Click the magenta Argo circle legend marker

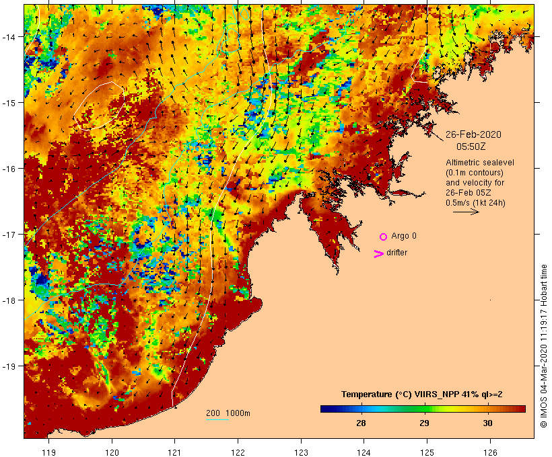tap(384, 237)
